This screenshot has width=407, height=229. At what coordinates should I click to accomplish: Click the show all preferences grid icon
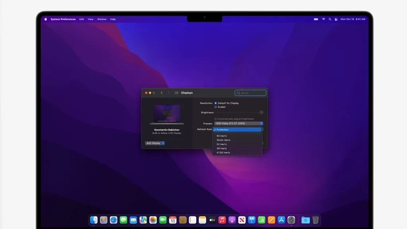coord(176,93)
